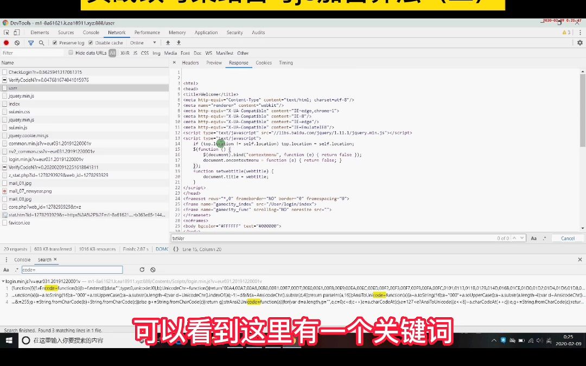Switch to the Headers tab
Viewport: 586px width, 366px height.
[x=189, y=63]
